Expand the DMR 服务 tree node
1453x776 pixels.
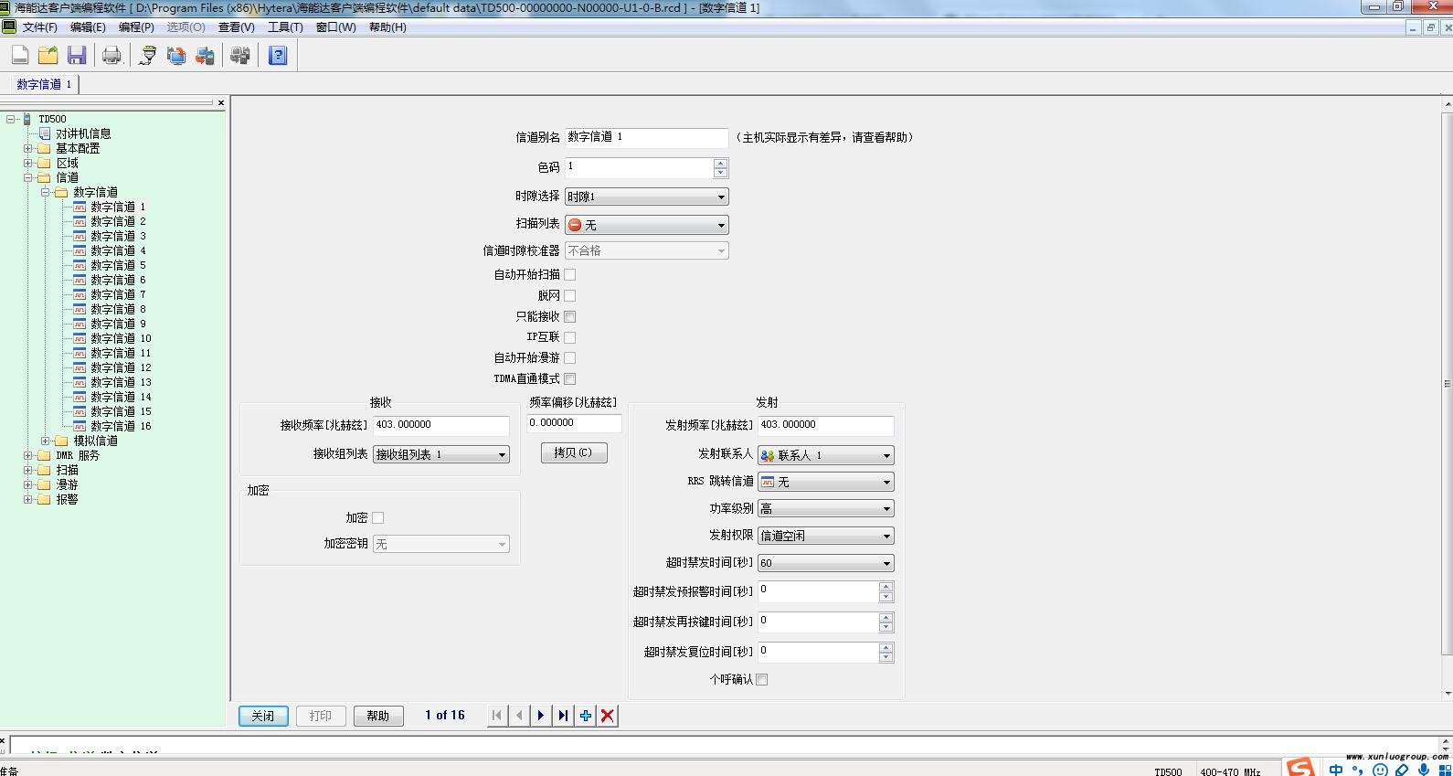tap(28, 455)
